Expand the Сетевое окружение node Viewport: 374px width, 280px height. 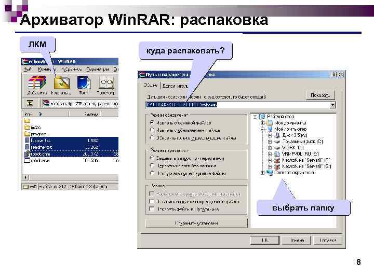point(262,173)
